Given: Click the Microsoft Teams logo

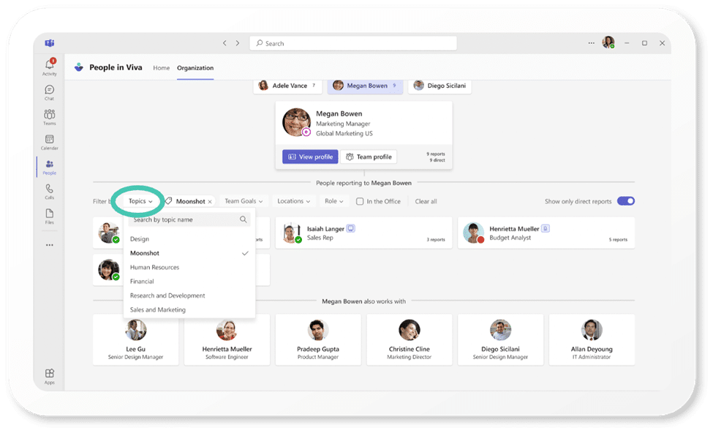Looking at the screenshot, I should click(50, 43).
